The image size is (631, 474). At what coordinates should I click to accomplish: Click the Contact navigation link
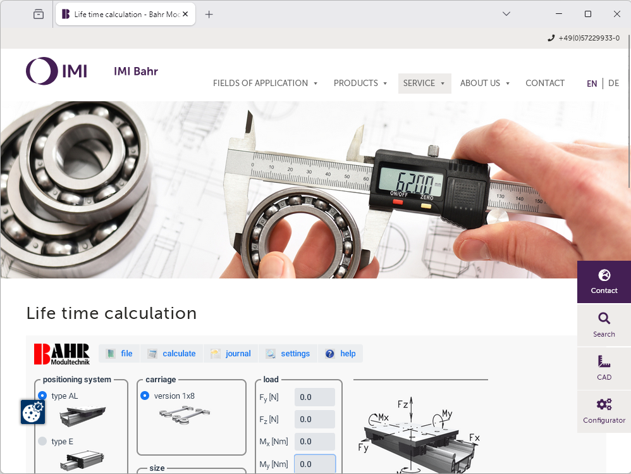pyautogui.click(x=544, y=84)
